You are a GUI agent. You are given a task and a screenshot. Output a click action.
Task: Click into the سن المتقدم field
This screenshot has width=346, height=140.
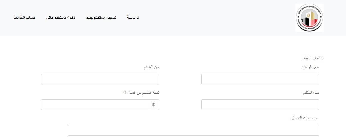click(100, 79)
